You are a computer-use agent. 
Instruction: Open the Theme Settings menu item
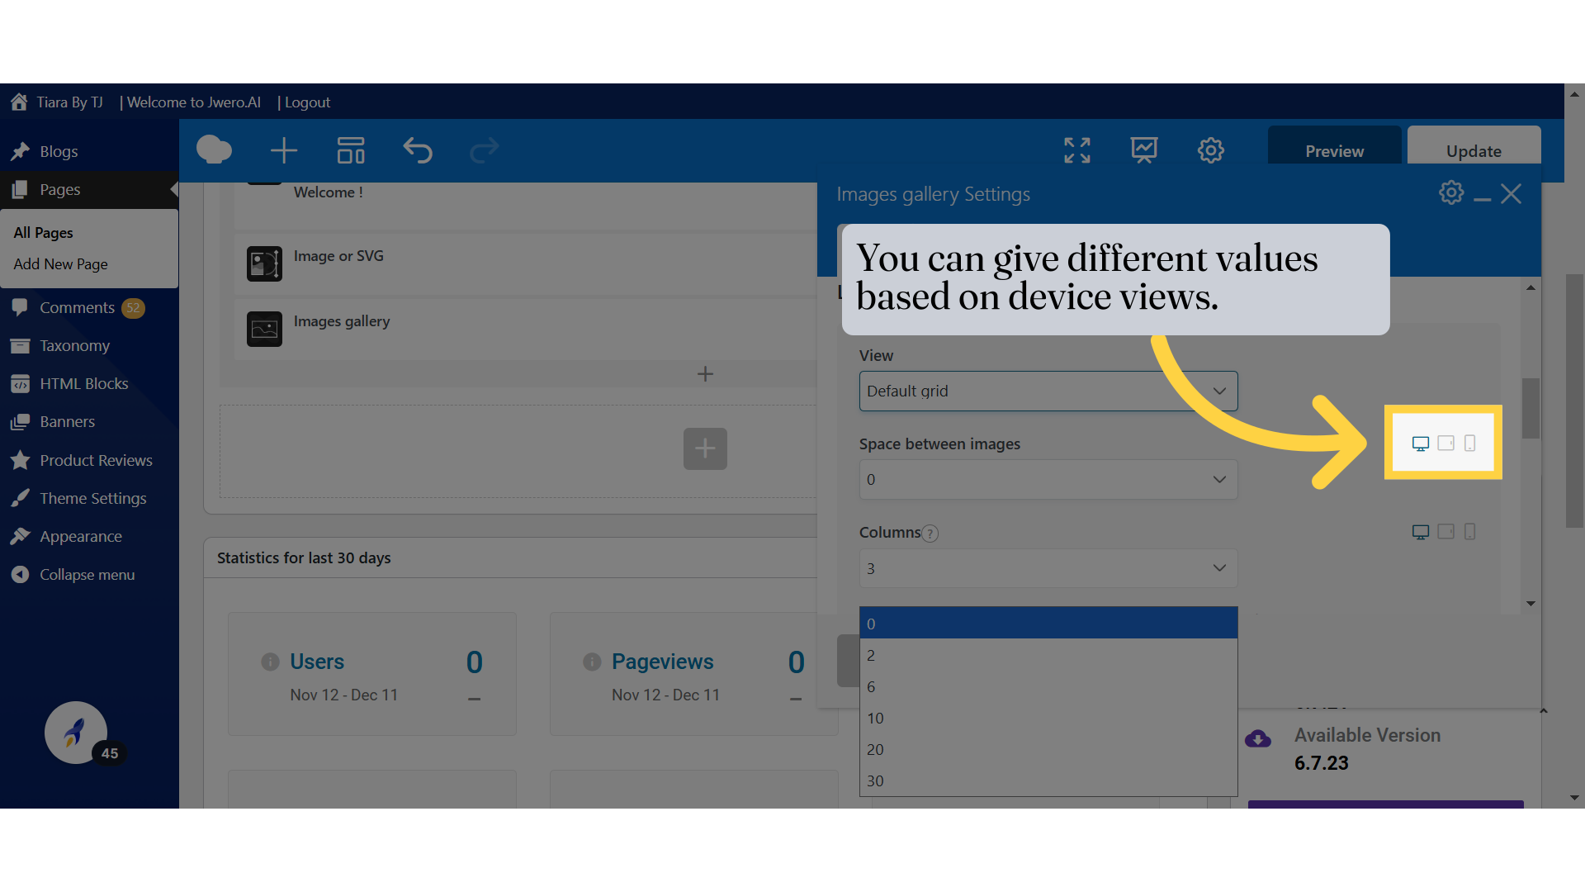click(x=93, y=498)
